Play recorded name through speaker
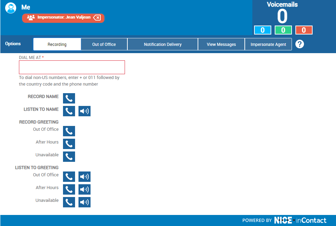This screenshot has height=226, width=336. (84, 111)
